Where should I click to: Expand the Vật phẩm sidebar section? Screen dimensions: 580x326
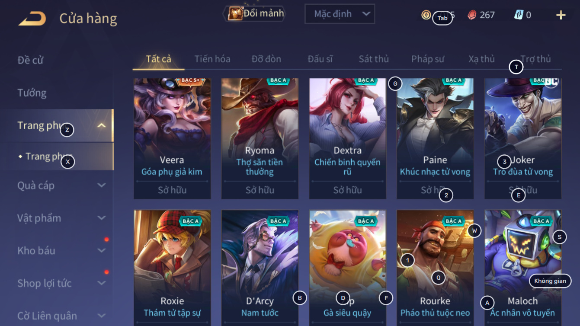click(102, 218)
